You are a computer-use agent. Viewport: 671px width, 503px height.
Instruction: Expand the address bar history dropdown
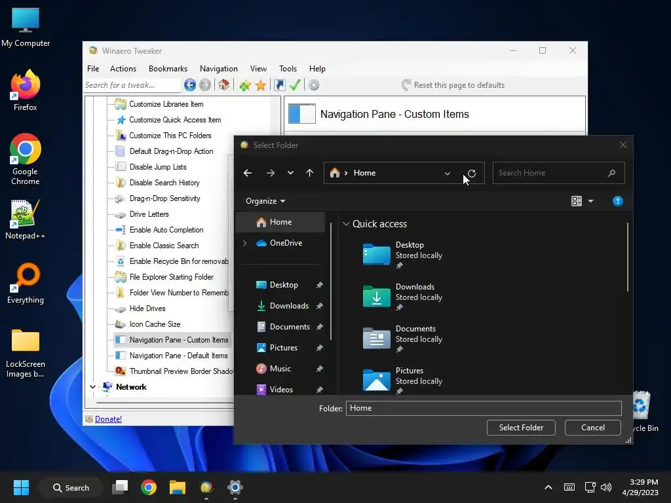[x=448, y=173]
